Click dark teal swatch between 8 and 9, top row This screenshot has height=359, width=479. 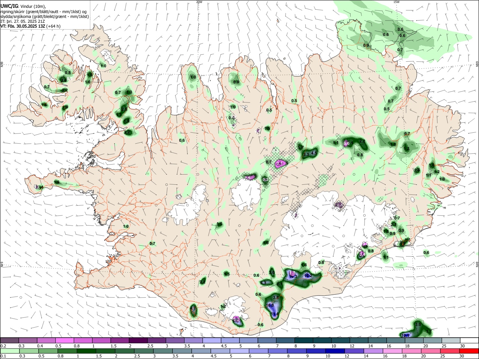[304, 341]
